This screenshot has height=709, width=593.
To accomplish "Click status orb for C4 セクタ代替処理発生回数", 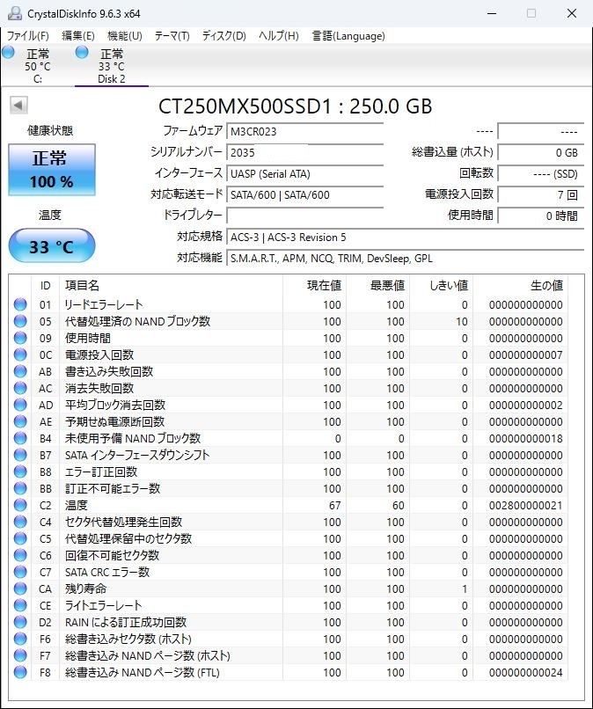I will coord(20,522).
